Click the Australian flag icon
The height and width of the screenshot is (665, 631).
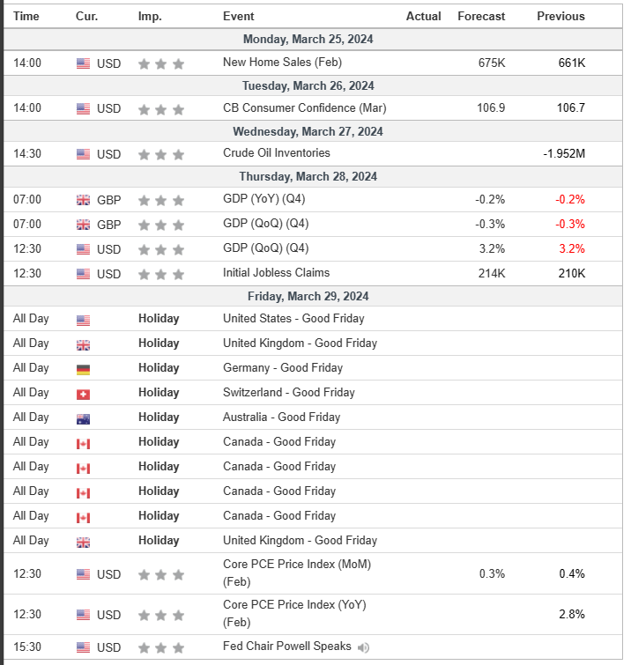coord(83,418)
